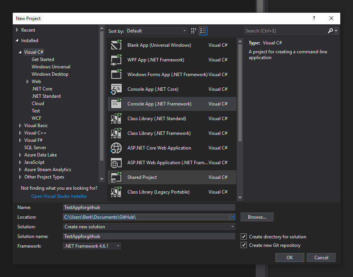
Task: Uncheck Create directory for solution
Action: [244, 236]
